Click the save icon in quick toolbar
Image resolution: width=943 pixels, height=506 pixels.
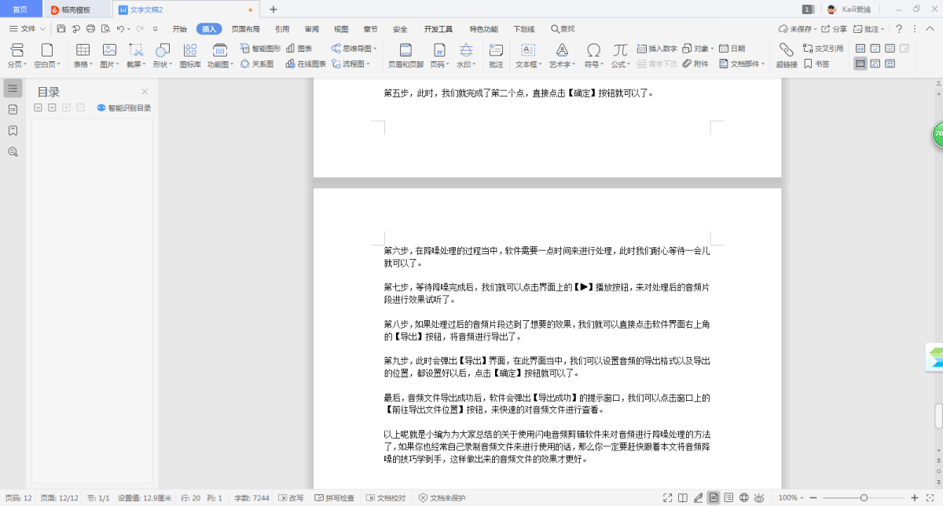tap(61, 29)
